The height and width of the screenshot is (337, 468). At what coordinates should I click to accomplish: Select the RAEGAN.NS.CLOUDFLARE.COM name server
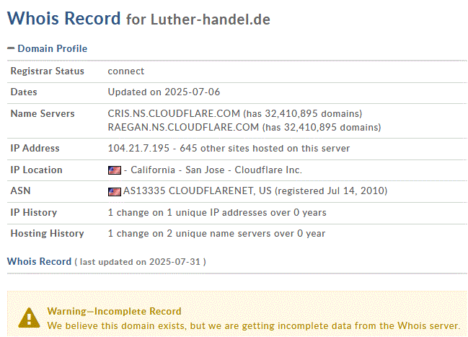[182, 127]
